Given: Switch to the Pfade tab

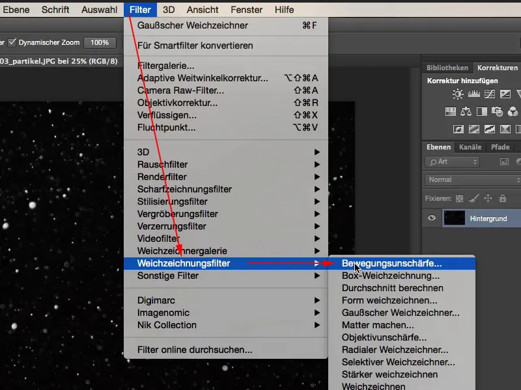Looking at the screenshot, I should pos(500,147).
